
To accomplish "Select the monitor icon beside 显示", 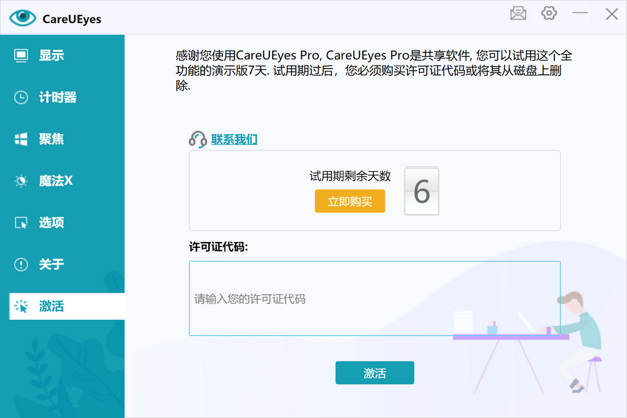I will tap(21, 55).
